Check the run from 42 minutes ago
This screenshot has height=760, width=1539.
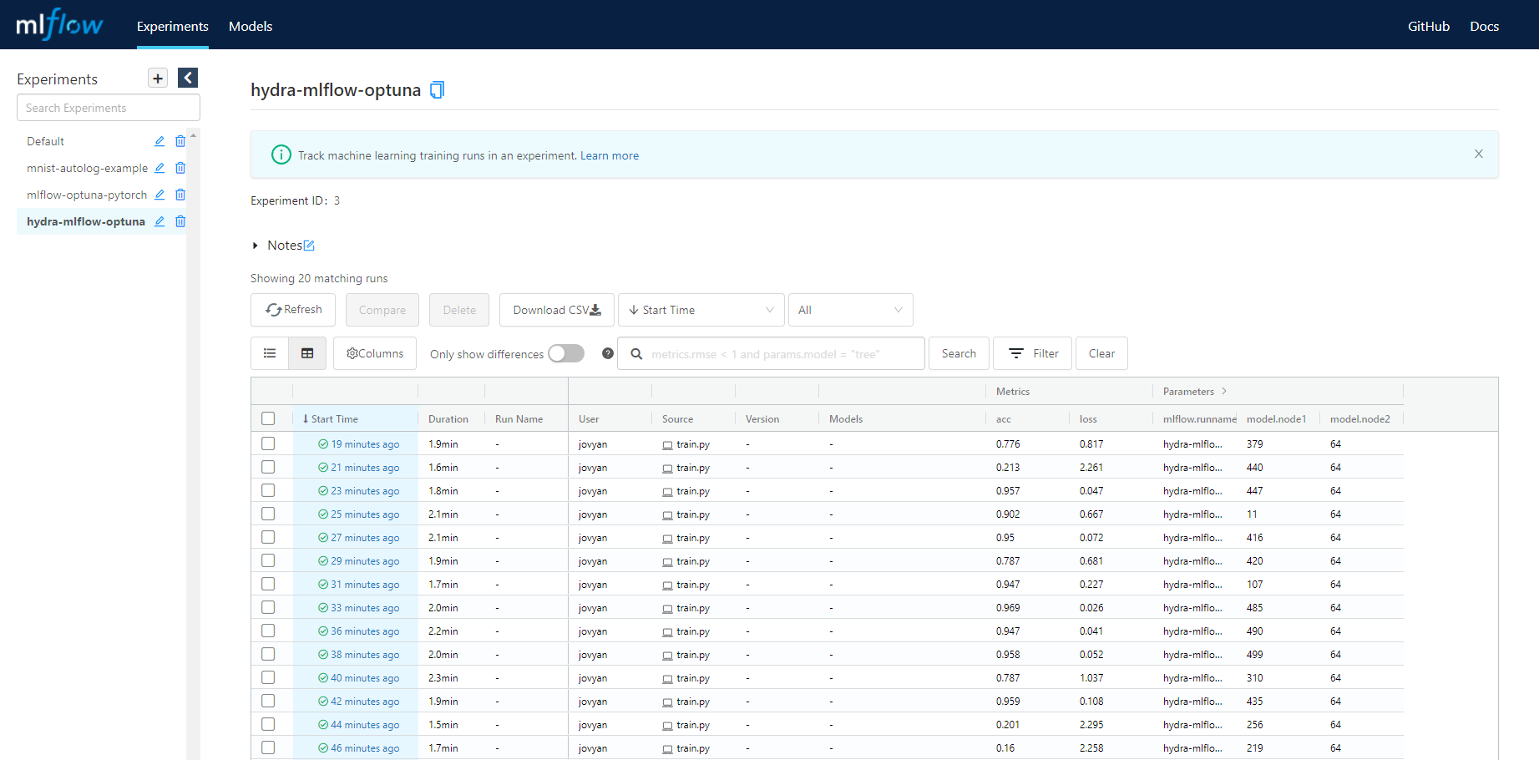[268, 701]
